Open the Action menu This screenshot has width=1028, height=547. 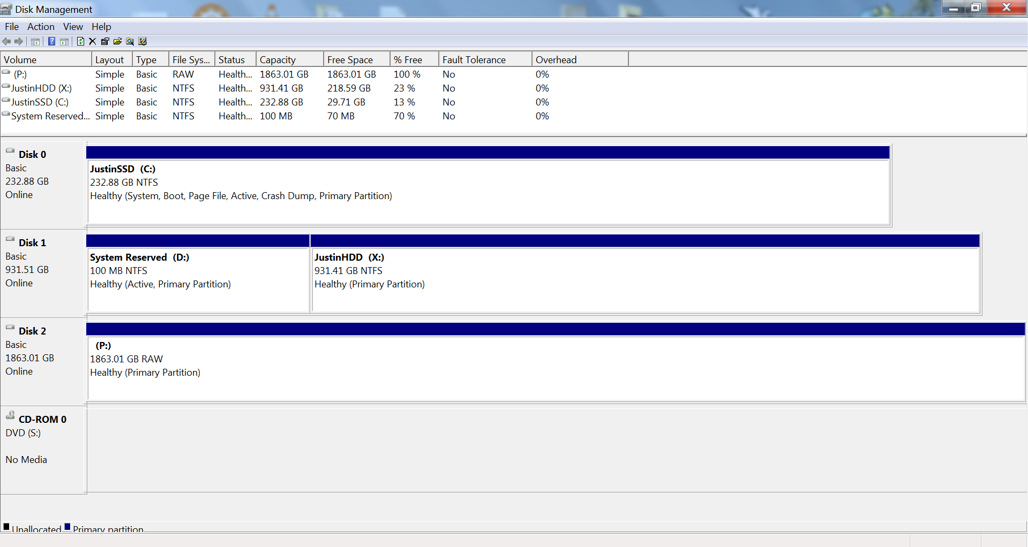[41, 27]
